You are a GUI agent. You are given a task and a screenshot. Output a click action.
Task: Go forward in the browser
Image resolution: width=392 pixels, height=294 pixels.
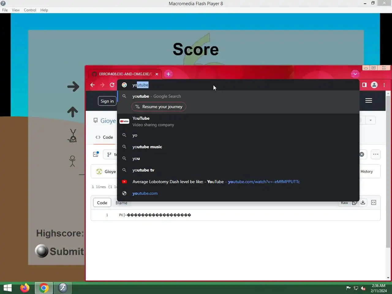(x=102, y=85)
